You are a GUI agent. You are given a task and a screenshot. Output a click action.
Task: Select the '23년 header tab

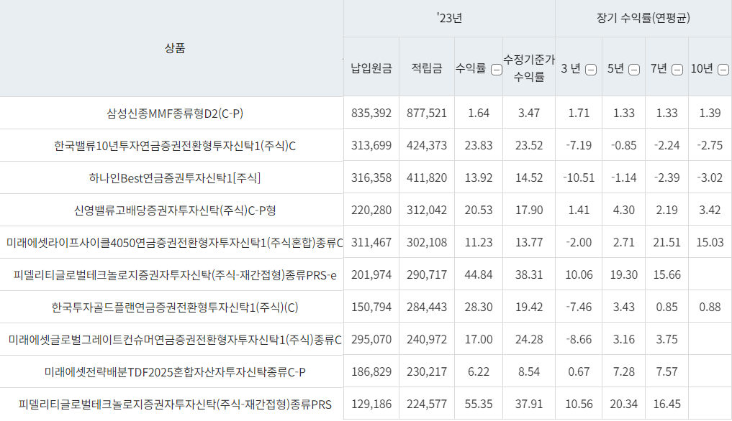[448, 17]
